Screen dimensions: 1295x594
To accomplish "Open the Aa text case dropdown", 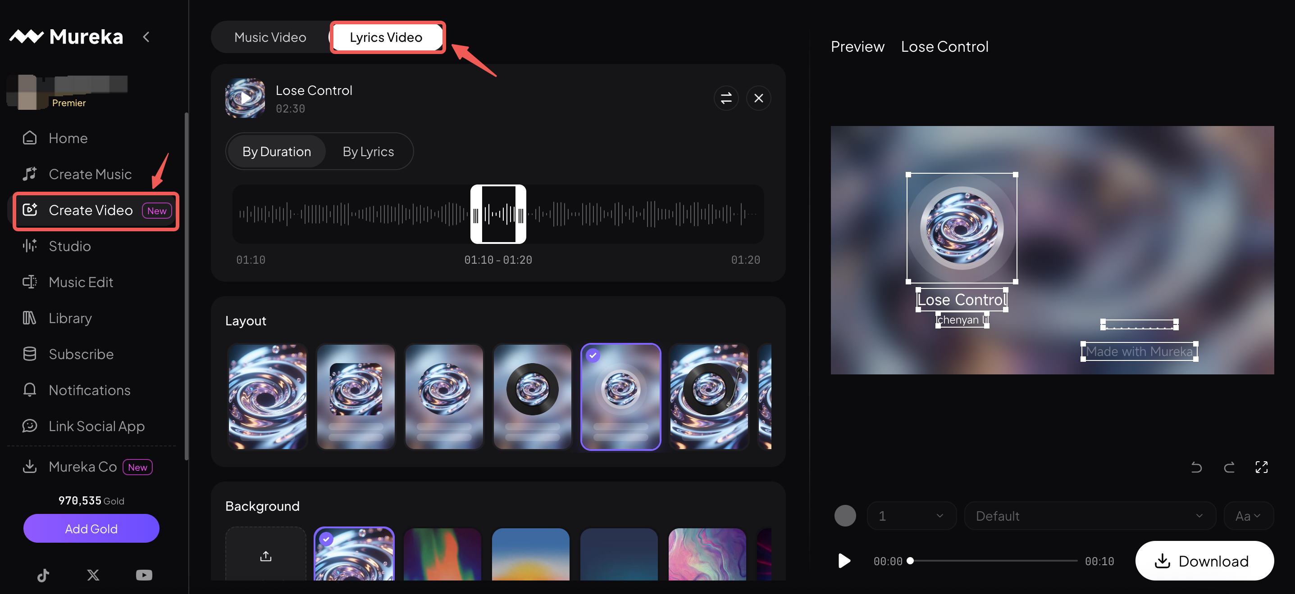I will tap(1248, 516).
